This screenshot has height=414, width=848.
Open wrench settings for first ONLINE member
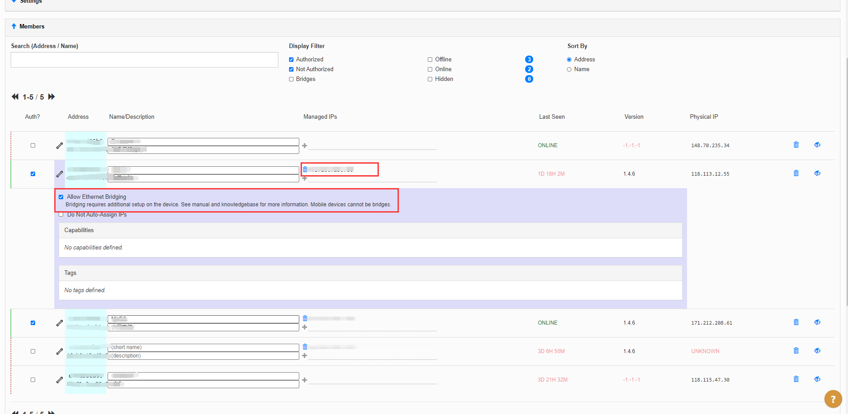(x=60, y=146)
